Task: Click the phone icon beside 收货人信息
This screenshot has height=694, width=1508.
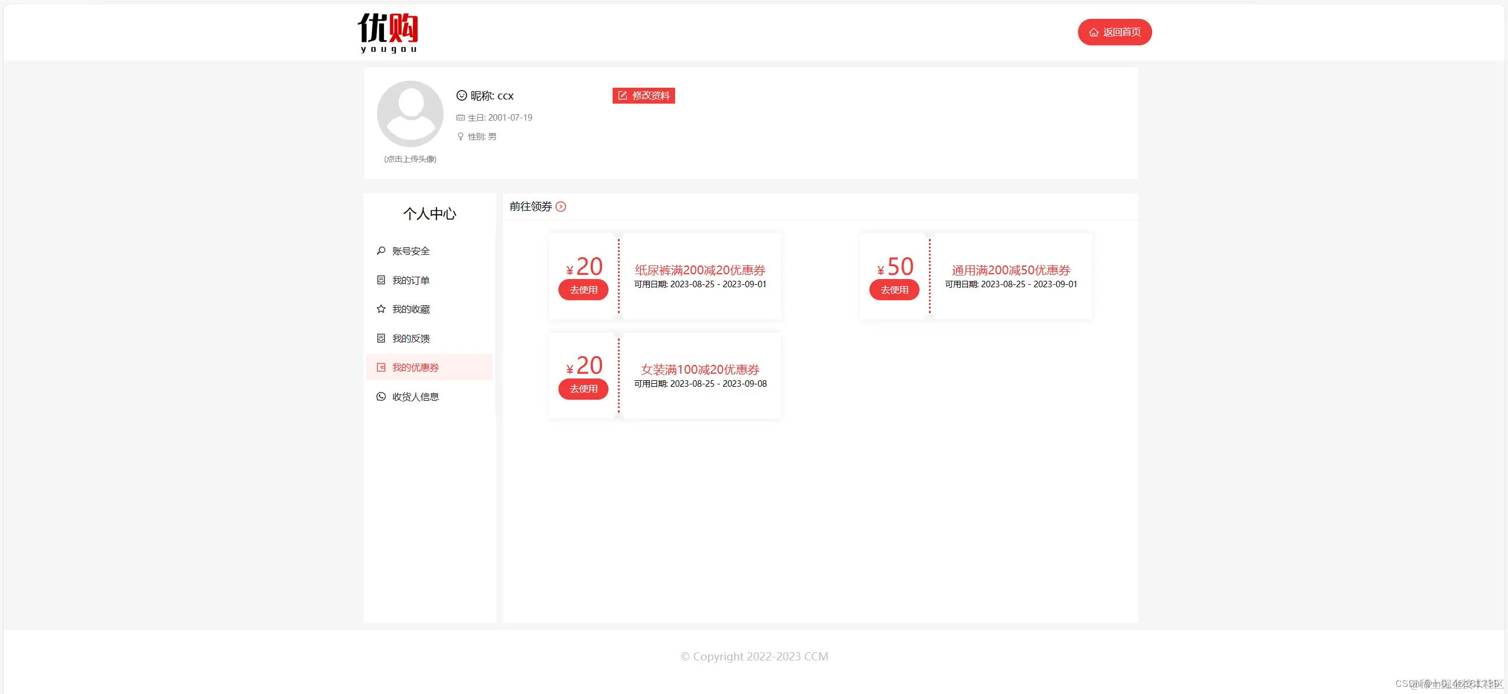Action: click(381, 397)
